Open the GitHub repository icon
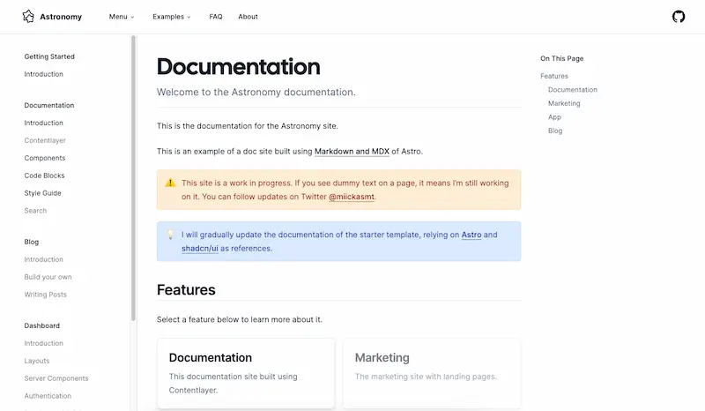This screenshot has height=411, width=705. [x=678, y=17]
